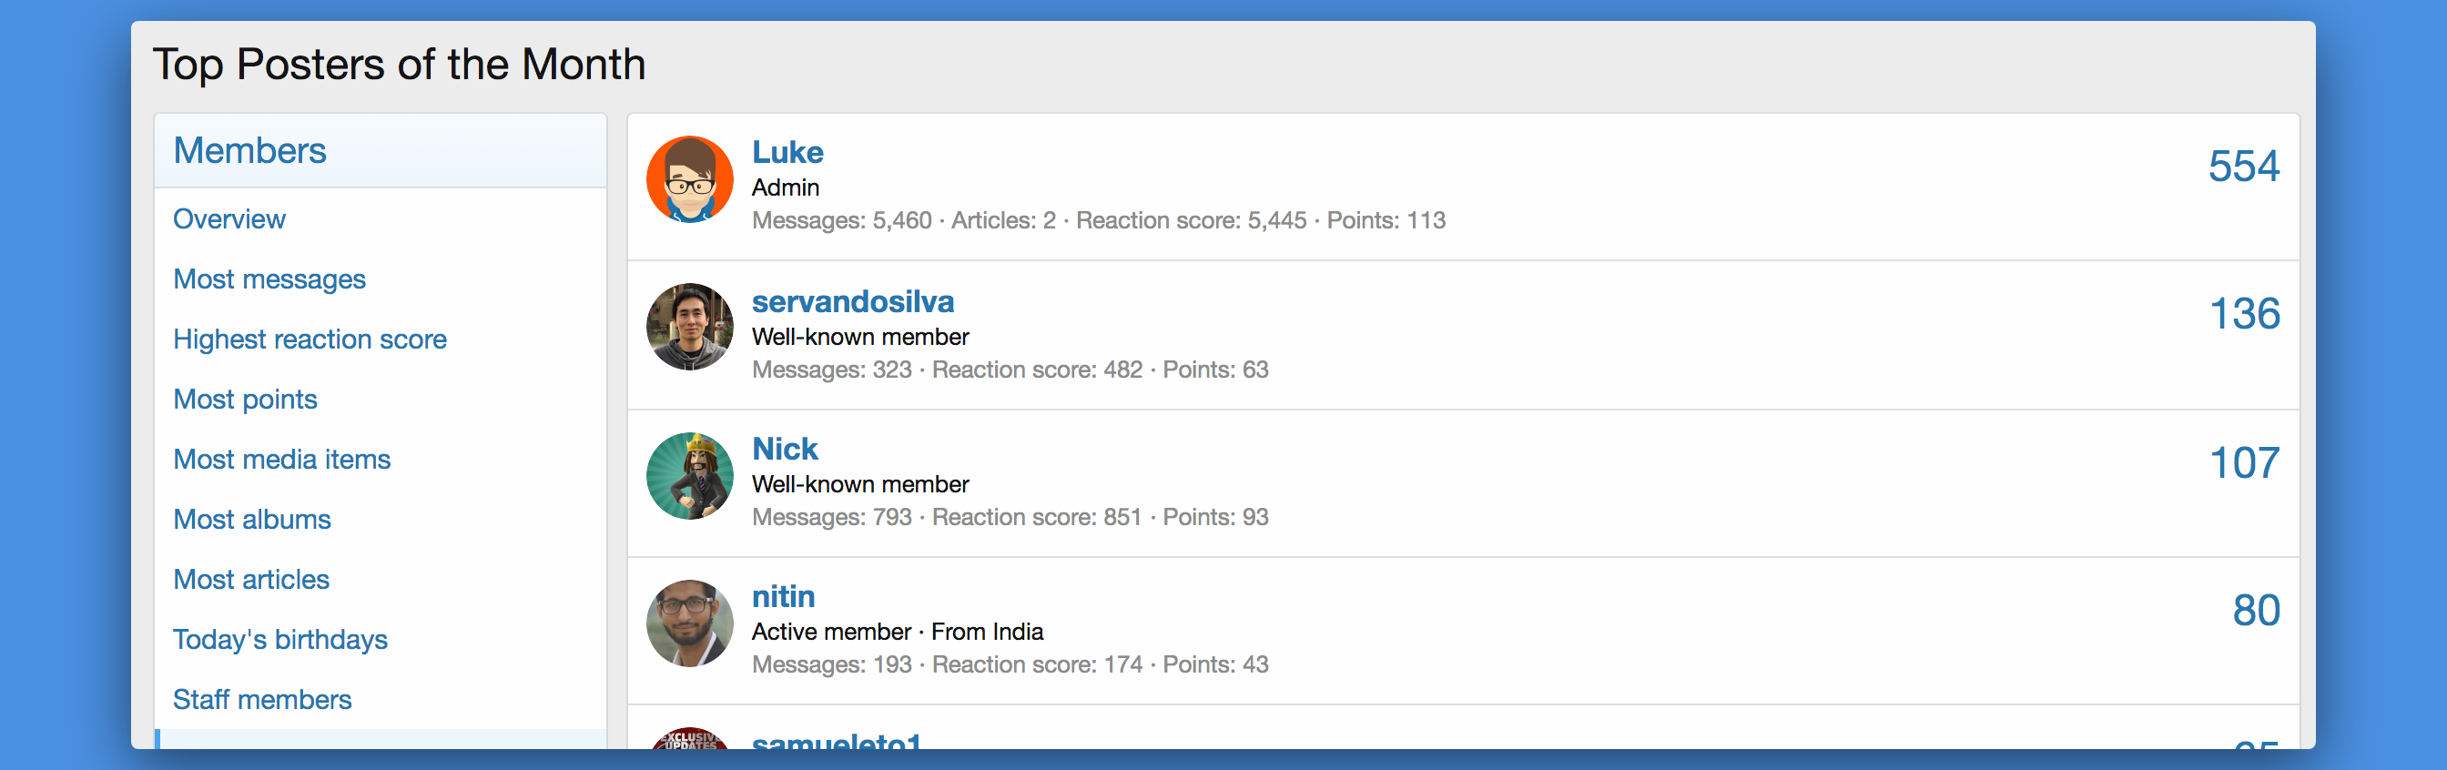Show Today's birthdays list
This screenshot has height=770, width=2447.
pyautogui.click(x=280, y=640)
